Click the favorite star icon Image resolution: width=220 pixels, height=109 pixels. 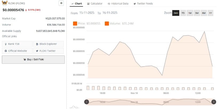61,3
